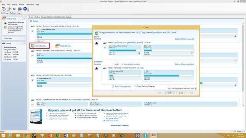Viewport: 246px width, 138px height.
Task: Click the main window vertical scrollbar down arrow
Action: pyautogui.click(x=243, y=105)
